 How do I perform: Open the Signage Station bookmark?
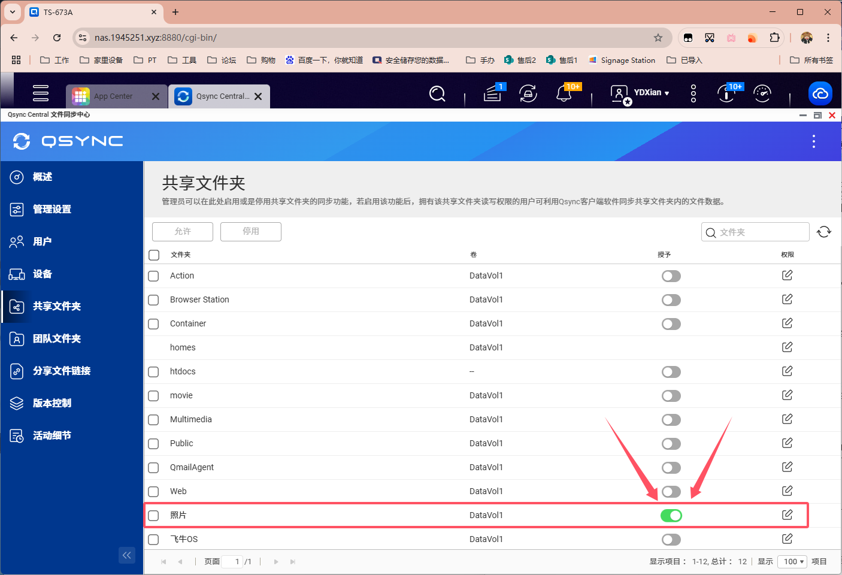pyautogui.click(x=622, y=60)
